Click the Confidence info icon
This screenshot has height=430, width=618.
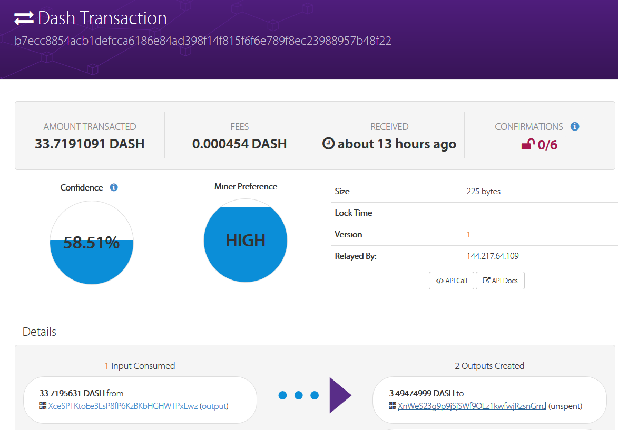(x=114, y=187)
